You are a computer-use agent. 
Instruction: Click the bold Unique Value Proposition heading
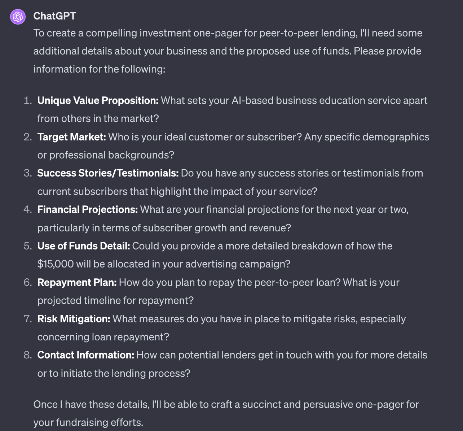tap(98, 100)
